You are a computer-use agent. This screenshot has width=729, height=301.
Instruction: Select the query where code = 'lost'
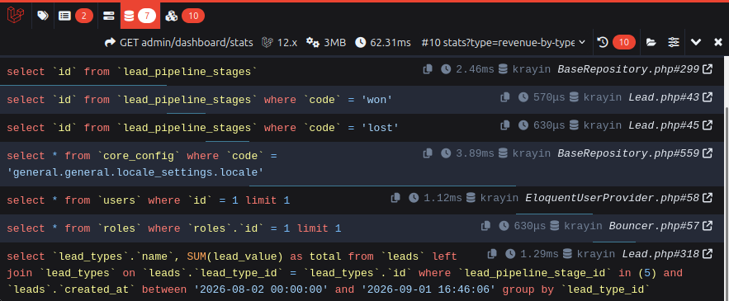[x=203, y=128]
